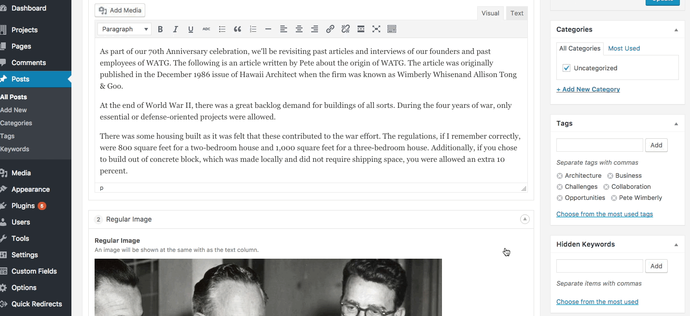Remove the Architecture tag
Screen dimensions: 690x316
(x=560, y=176)
